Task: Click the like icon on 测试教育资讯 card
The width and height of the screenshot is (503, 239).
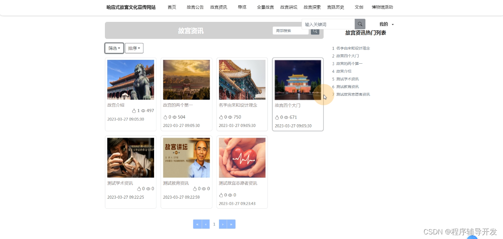Action: coord(195,189)
